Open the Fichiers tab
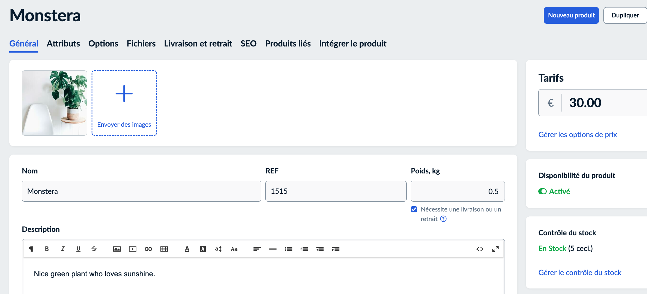 [141, 44]
